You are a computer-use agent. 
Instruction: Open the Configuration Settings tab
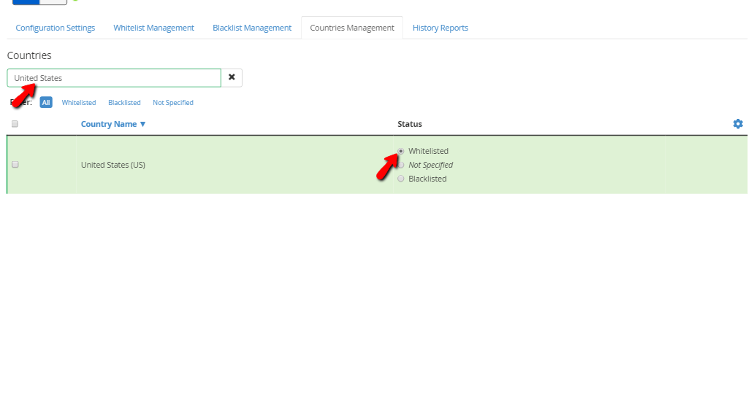56,28
